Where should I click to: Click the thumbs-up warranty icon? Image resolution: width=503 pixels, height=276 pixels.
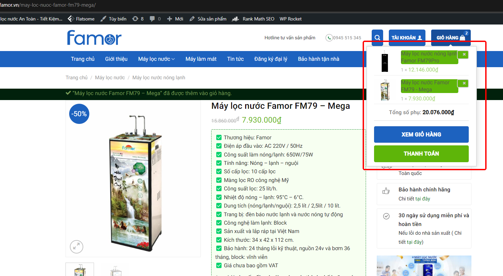(x=386, y=191)
